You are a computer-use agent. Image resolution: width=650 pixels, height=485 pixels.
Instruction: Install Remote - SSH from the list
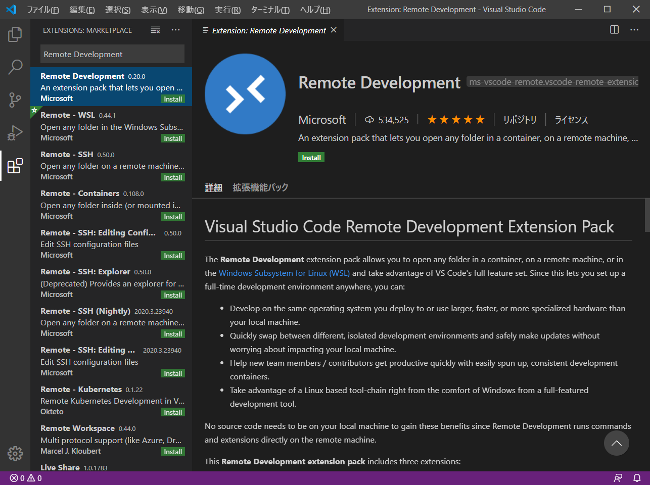tap(173, 177)
